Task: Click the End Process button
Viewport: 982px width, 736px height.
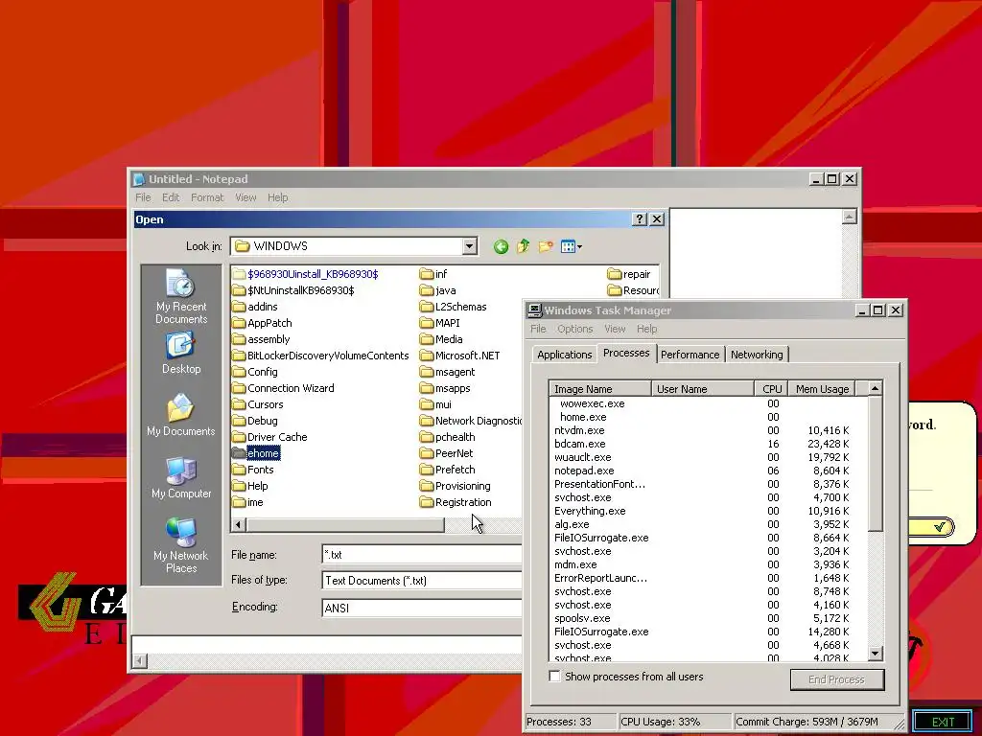Action: pos(837,679)
